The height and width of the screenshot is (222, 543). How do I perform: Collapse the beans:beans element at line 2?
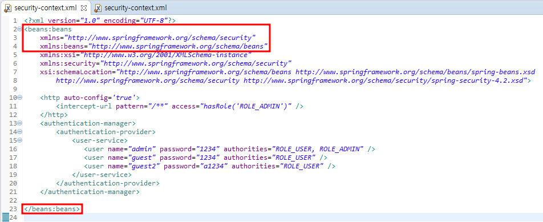pos(20,29)
